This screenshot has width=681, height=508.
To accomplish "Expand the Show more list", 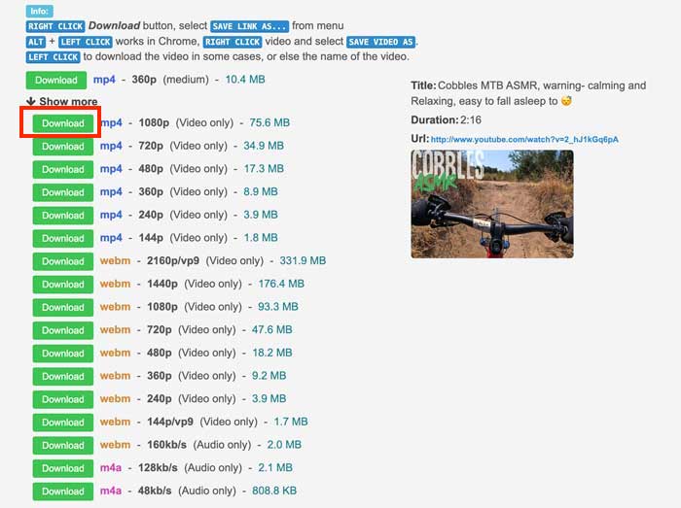I will click(x=62, y=102).
